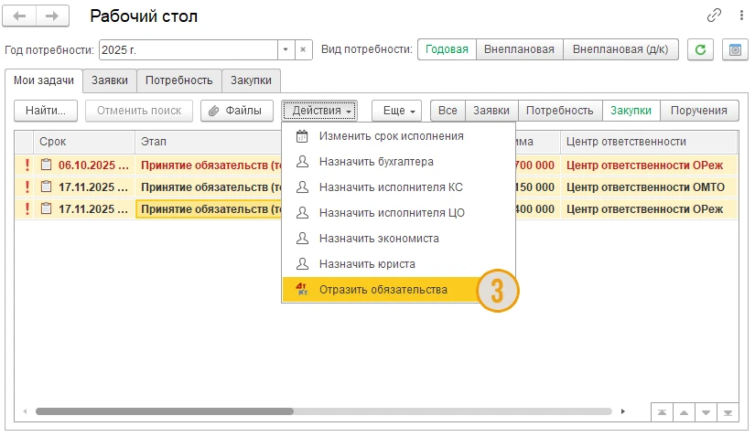The image size is (755, 437).
Task: Choose Назначить экономиста
Action: tap(398, 239)
